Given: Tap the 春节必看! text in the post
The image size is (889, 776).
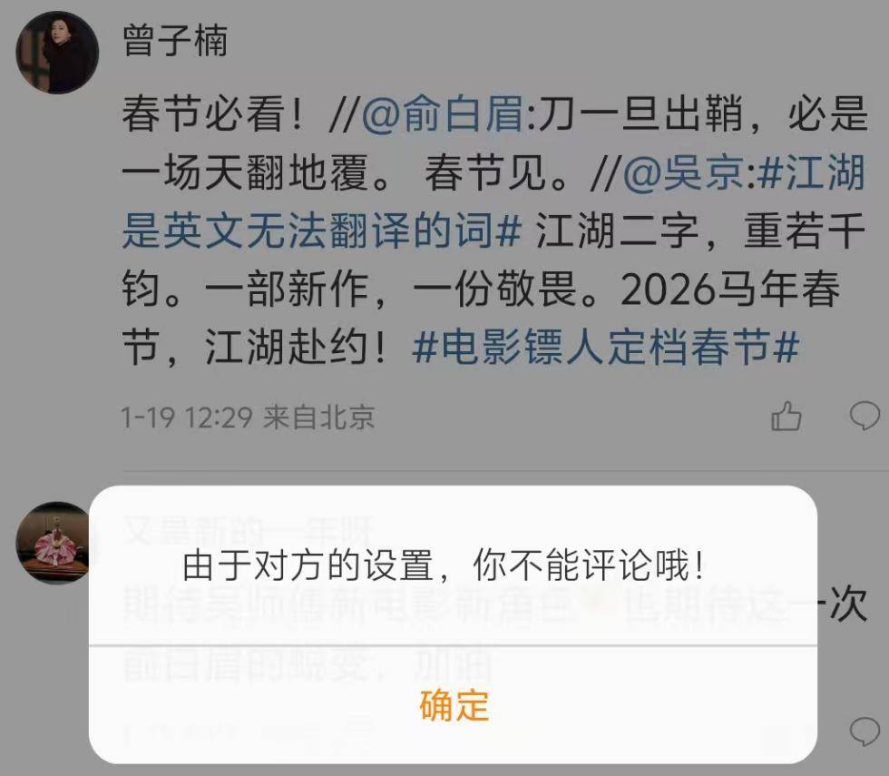Looking at the screenshot, I should (x=212, y=114).
